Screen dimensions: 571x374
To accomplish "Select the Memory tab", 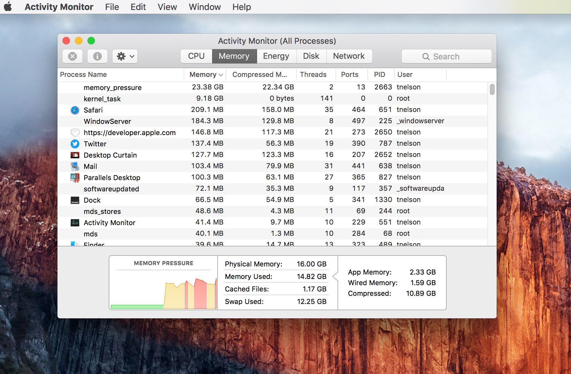I will (234, 56).
